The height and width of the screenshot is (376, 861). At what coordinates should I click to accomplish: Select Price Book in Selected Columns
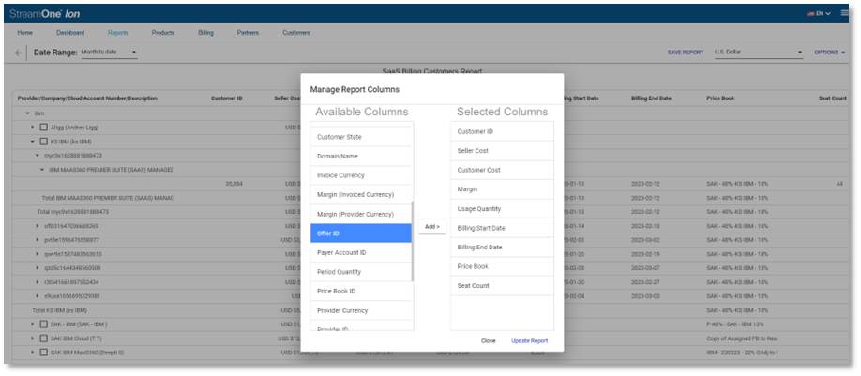click(x=502, y=266)
